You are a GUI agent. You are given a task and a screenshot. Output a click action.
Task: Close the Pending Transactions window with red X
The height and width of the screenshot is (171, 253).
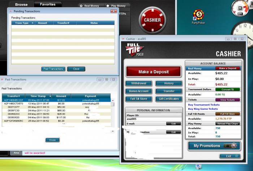[x=113, y=11]
